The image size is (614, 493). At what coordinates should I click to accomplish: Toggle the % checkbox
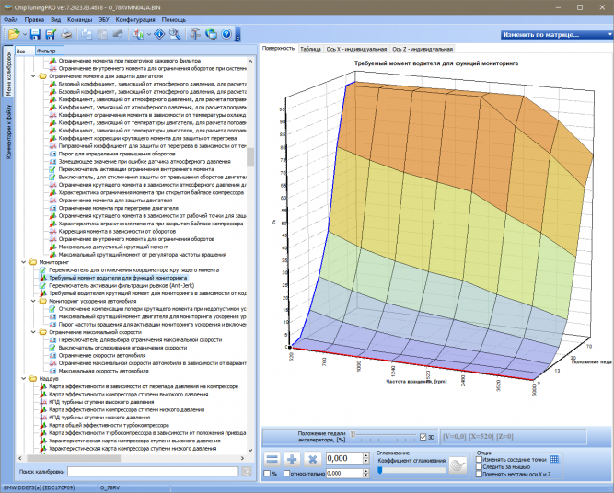pos(267,474)
